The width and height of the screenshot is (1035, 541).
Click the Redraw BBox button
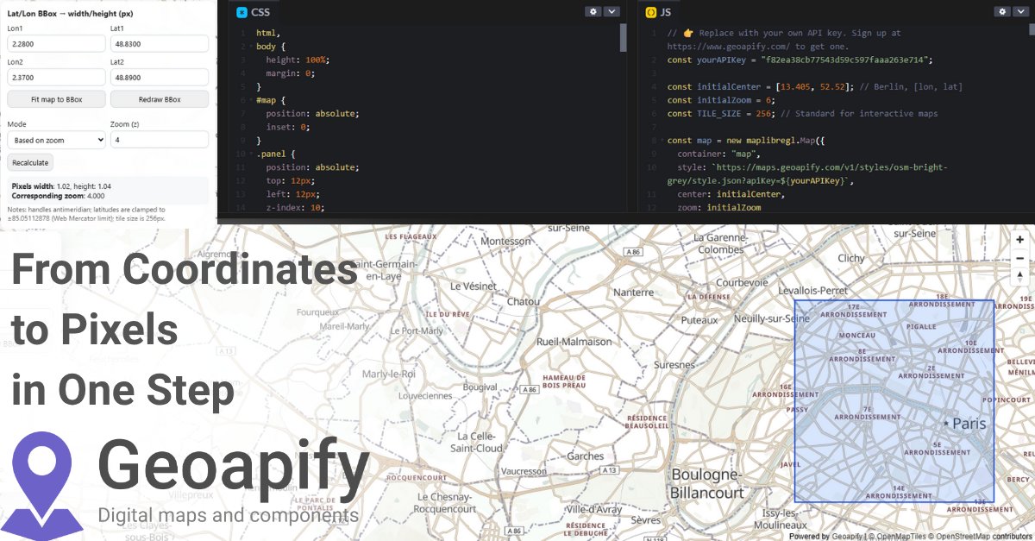tap(160, 99)
